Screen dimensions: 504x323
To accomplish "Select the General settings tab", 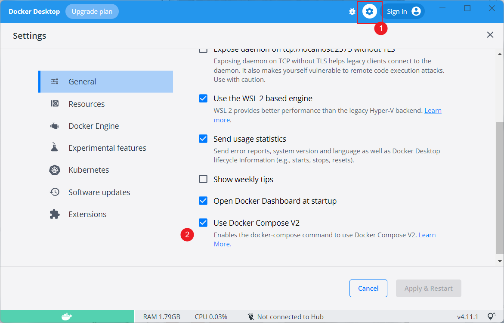I will pyautogui.click(x=106, y=81).
